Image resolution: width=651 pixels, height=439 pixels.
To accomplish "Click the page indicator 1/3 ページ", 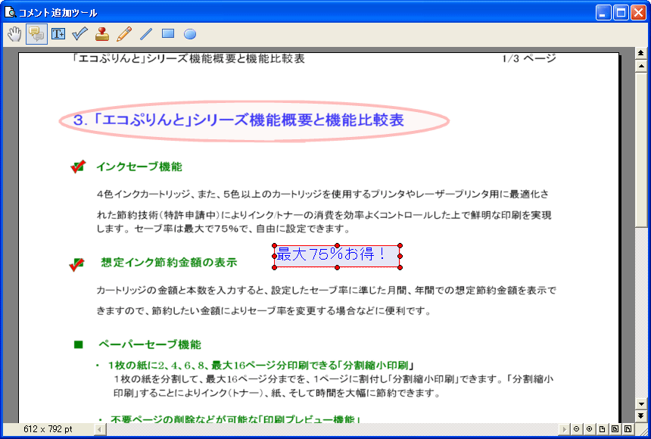I will pos(528,58).
